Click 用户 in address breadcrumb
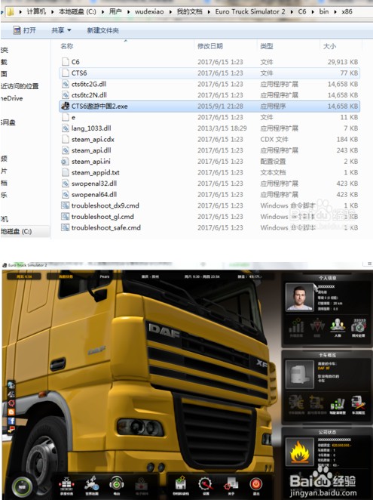373x500 pixels. click(115, 11)
